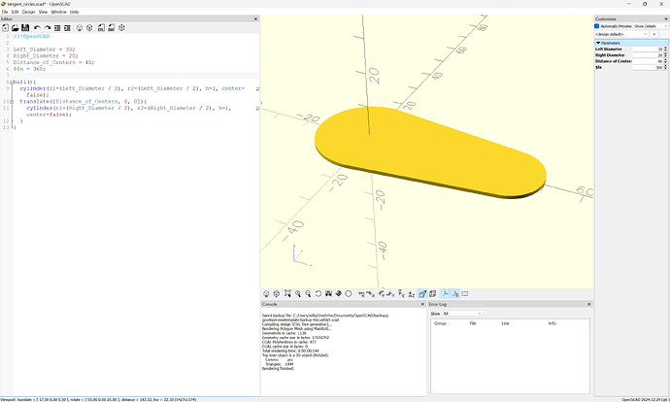Click the Group column header in Error Log

pos(440,323)
